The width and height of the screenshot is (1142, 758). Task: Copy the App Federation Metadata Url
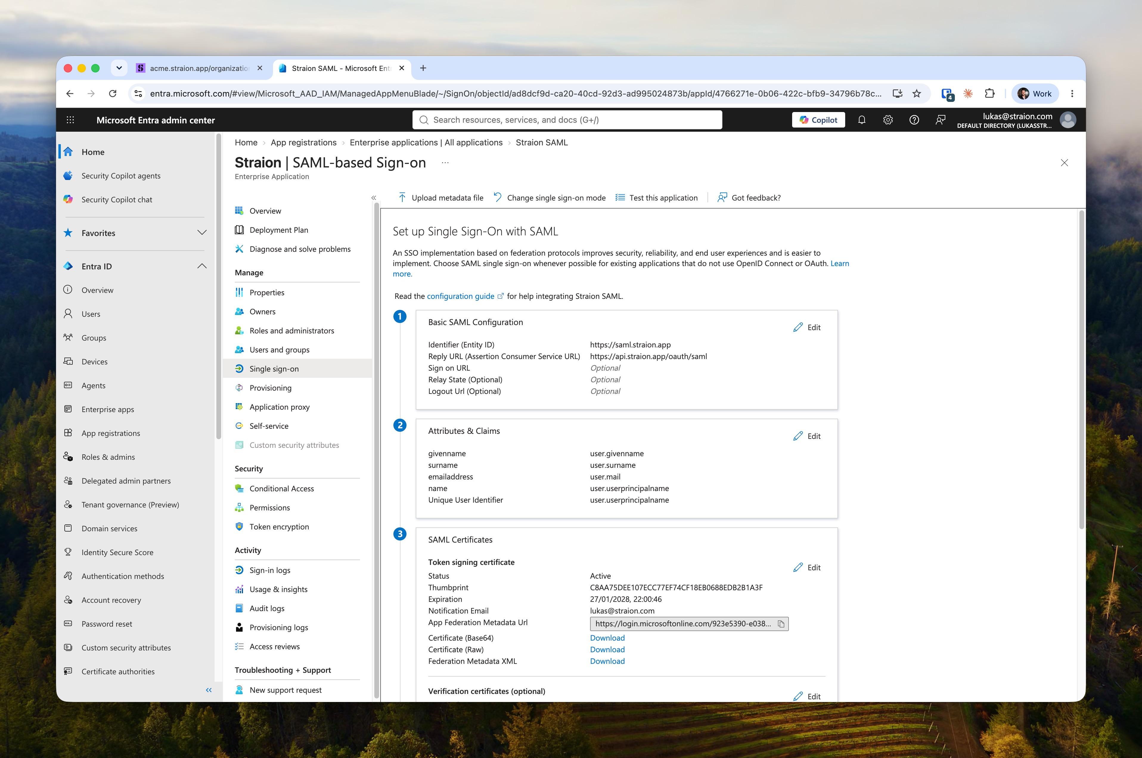click(781, 624)
